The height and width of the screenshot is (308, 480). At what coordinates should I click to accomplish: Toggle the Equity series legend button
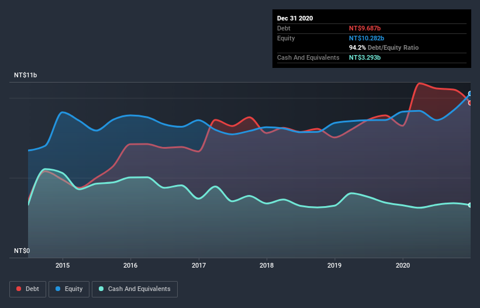coord(69,289)
